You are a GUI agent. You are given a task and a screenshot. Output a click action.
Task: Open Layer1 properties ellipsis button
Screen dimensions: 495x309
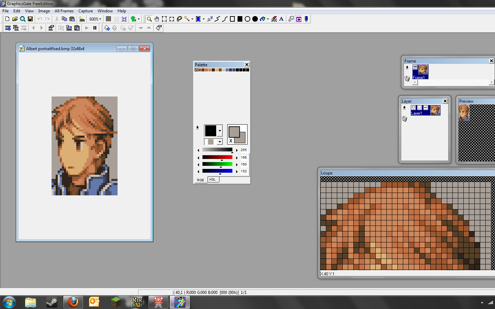click(x=426, y=108)
